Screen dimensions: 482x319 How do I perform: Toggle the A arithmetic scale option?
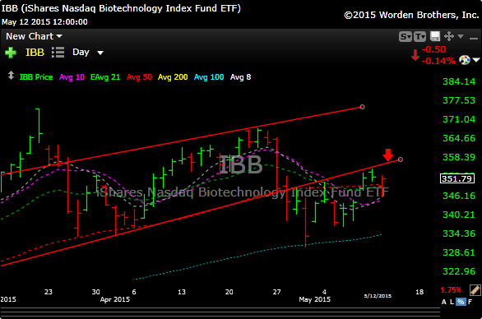pyautogui.click(x=444, y=302)
